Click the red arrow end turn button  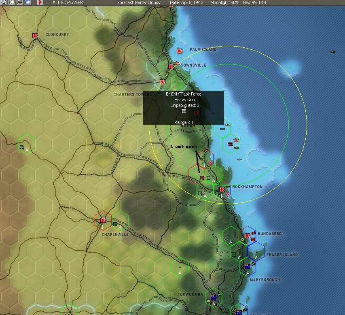point(40,2)
